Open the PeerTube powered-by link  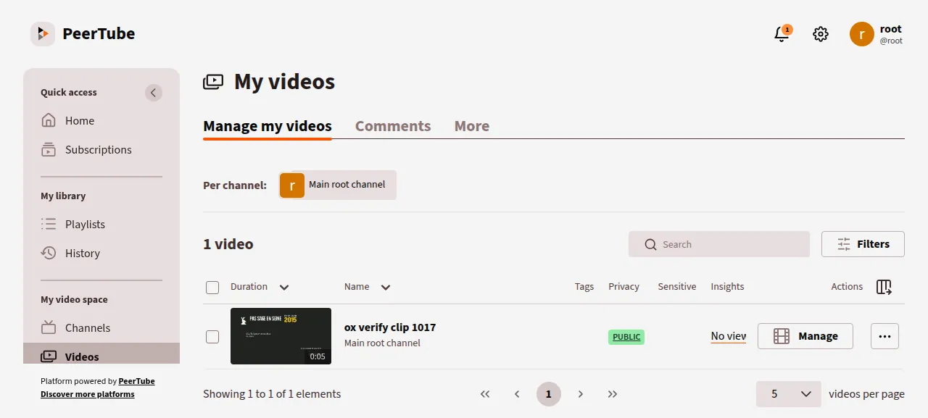pyautogui.click(x=136, y=381)
